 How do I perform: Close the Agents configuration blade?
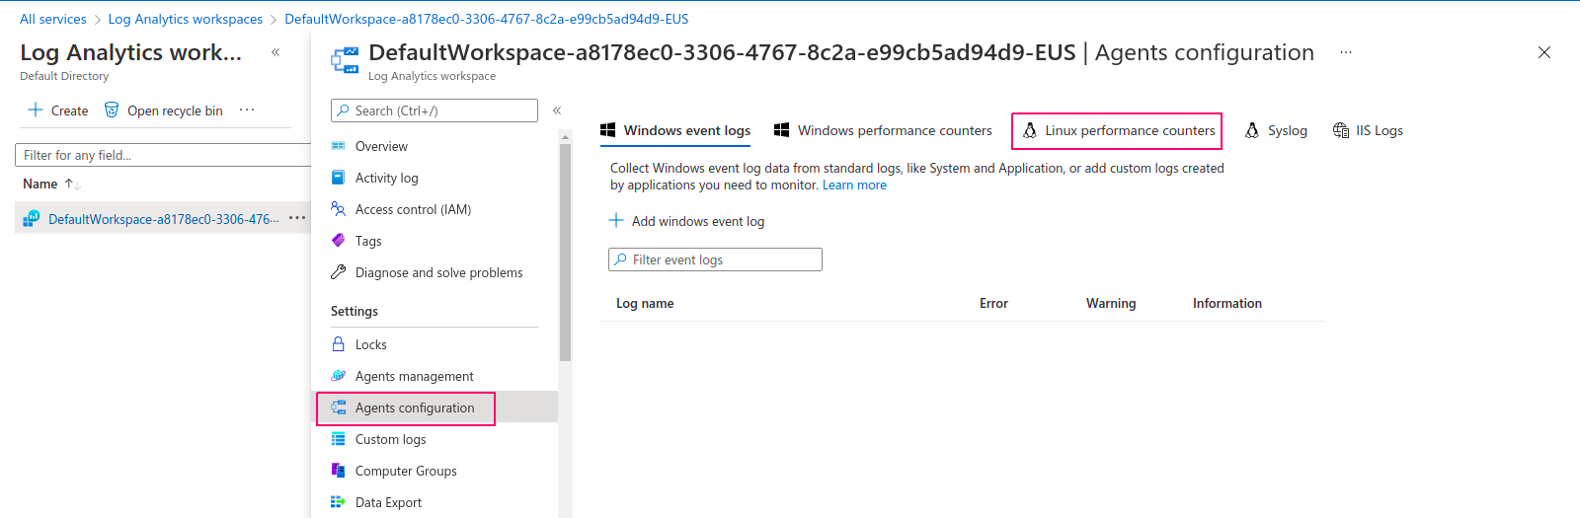1544,52
